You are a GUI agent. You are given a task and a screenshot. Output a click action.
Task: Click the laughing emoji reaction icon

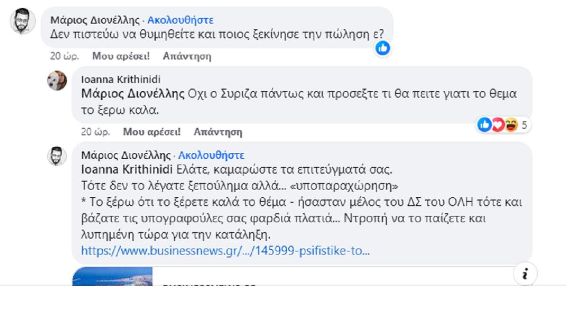[511, 125]
